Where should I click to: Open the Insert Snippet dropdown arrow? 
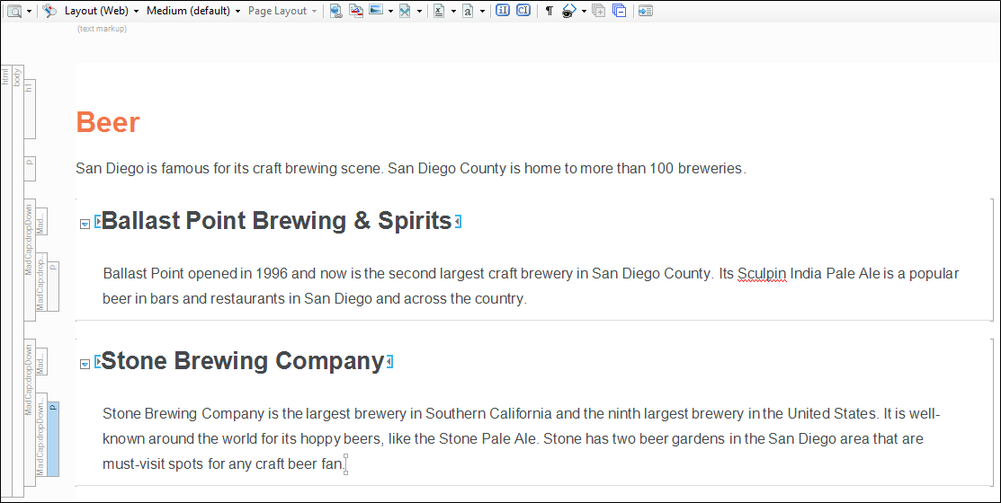click(419, 12)
